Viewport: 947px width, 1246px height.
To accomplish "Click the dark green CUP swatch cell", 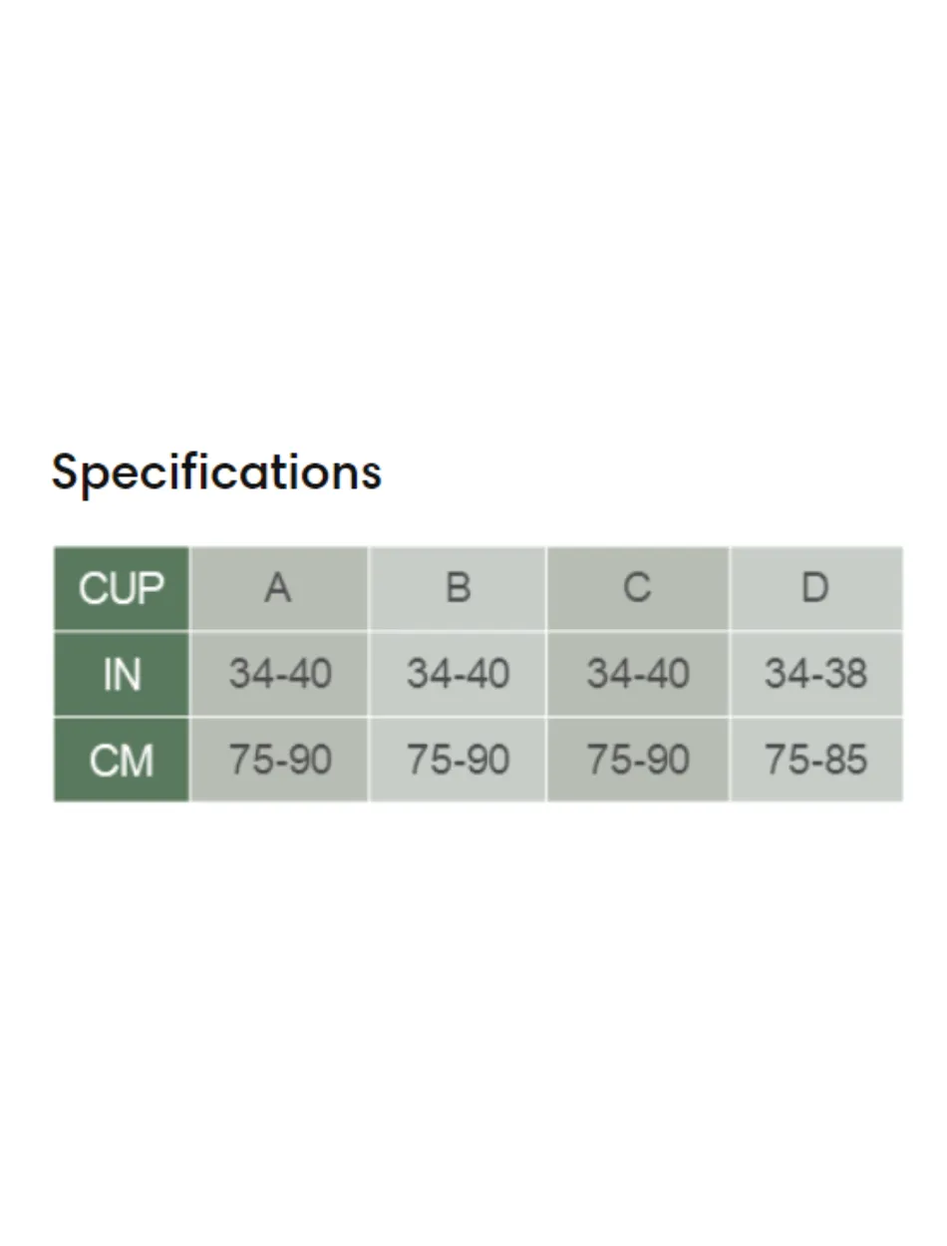I will pos(122,588).
